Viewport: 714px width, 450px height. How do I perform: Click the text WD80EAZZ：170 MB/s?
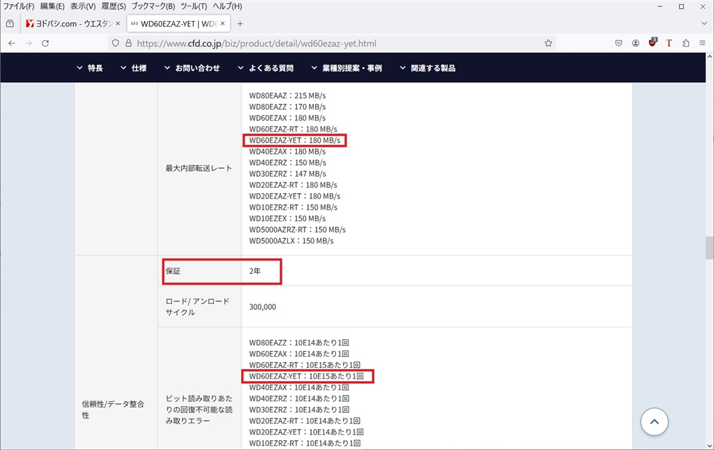click(x=287, y=107)
